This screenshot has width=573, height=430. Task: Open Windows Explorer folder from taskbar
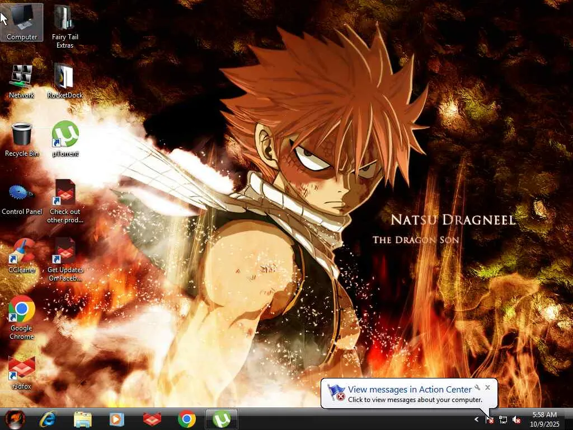pyautogui.click(x=83, y=419)
